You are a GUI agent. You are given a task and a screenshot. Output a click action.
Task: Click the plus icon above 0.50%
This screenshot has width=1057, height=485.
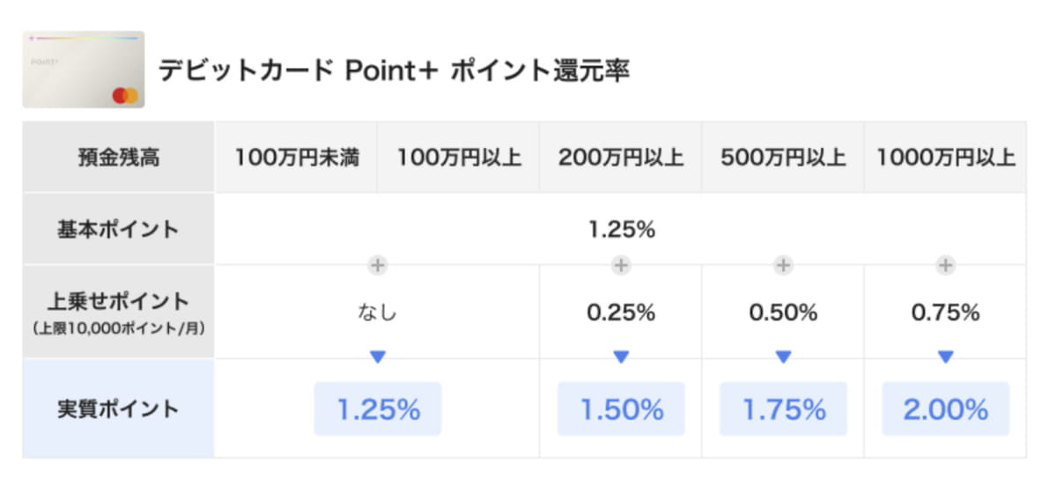[783, 264]
